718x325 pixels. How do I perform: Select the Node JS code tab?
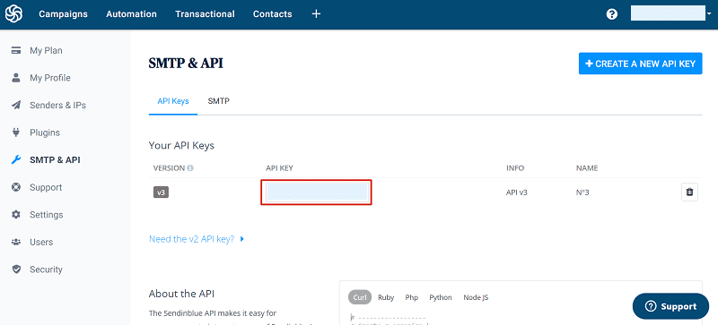pos(476,297)
